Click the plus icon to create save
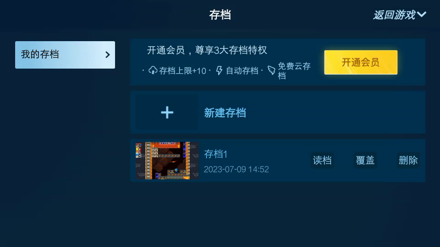This screenshot has width=440, height=247. [167, 113]
